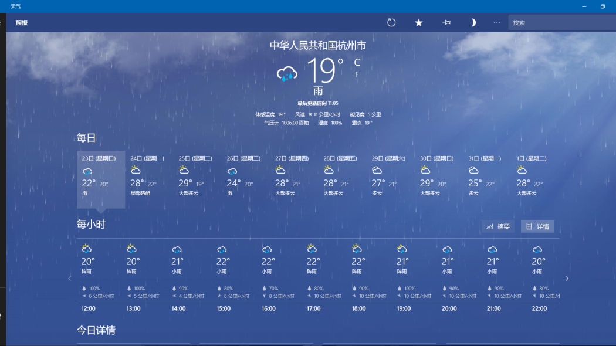Add Hangzhou to favorites with star icon
This screenshot has width=616, height=346.
point(419,22)
